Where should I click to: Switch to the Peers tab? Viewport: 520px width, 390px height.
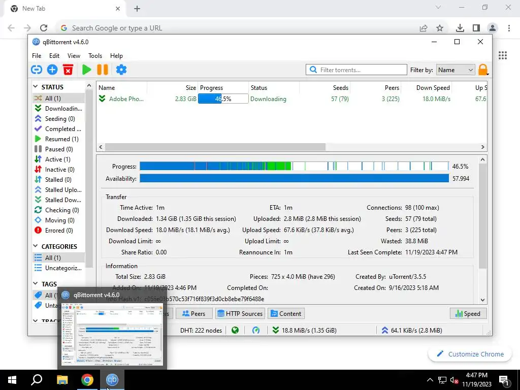[x=194, y=314]
